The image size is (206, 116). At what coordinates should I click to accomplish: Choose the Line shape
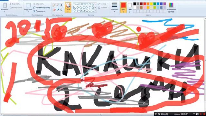tap(75, 4)
